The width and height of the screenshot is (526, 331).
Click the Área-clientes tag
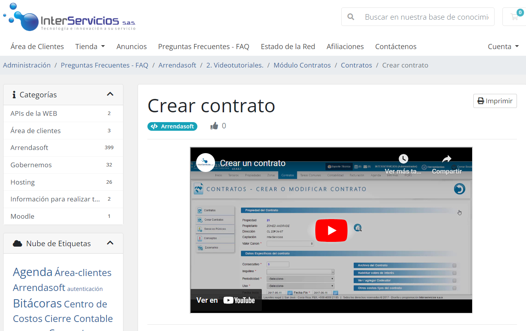(x=83, y=272)
